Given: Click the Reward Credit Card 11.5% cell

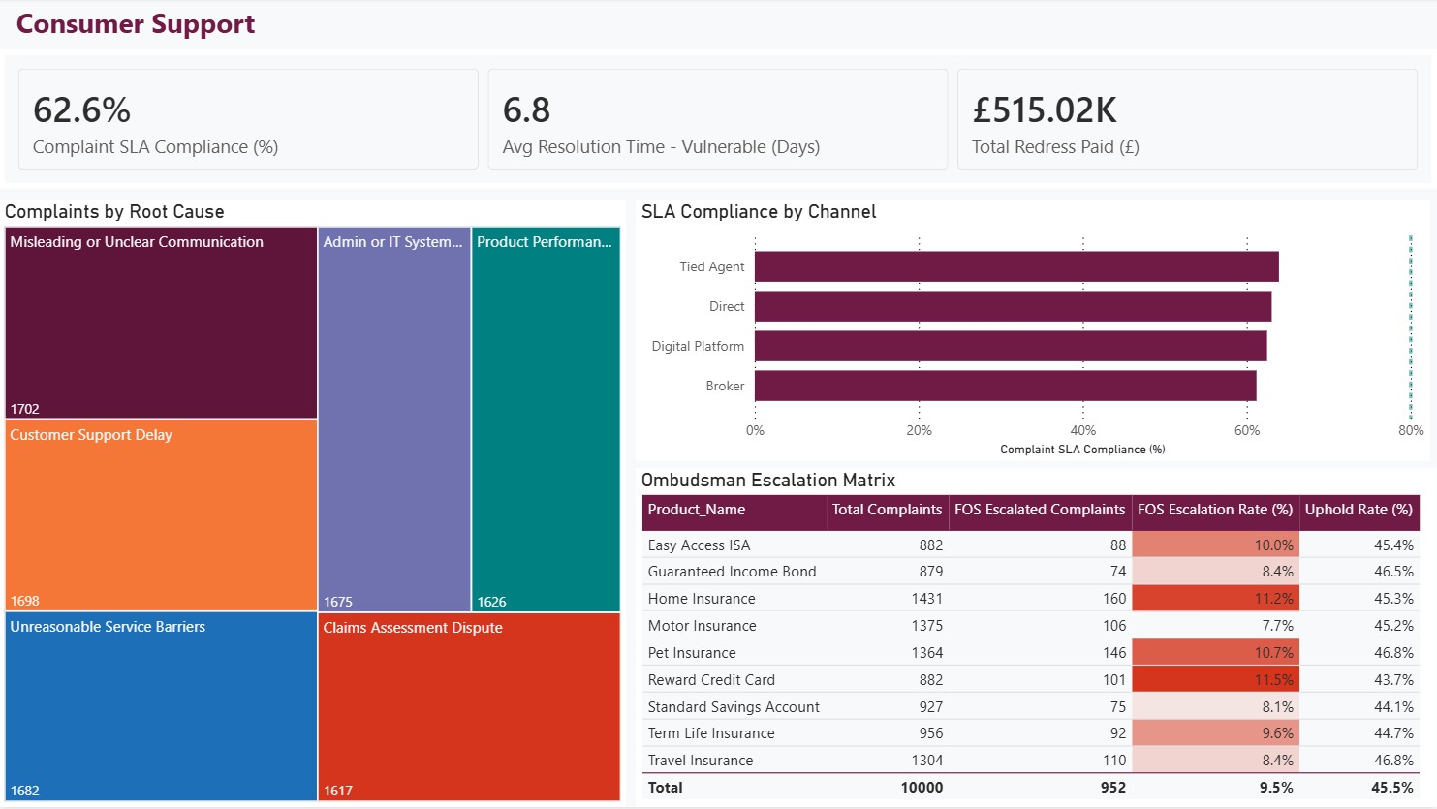Looking at the screenshot, I should (1215, 680).
